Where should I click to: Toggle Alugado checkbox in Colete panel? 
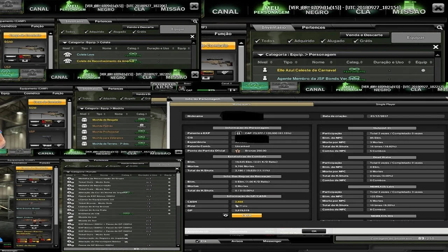click(110, 32)
